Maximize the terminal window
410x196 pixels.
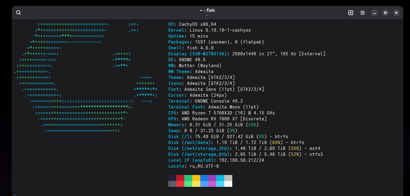click(385, 13)
